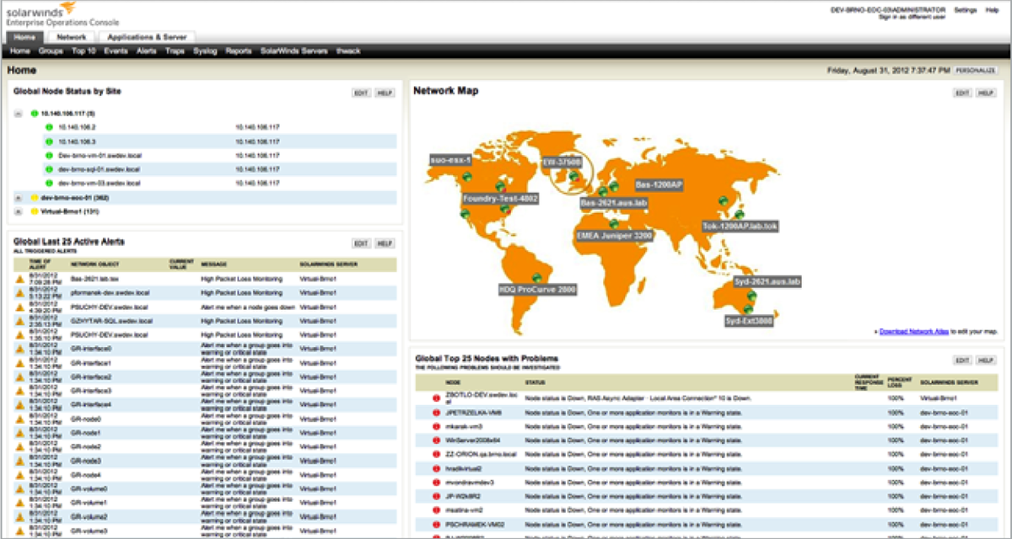1012x539 pixels.
Task: Open SolarWinds Servers in navigation bar
Action: point(294,51)
